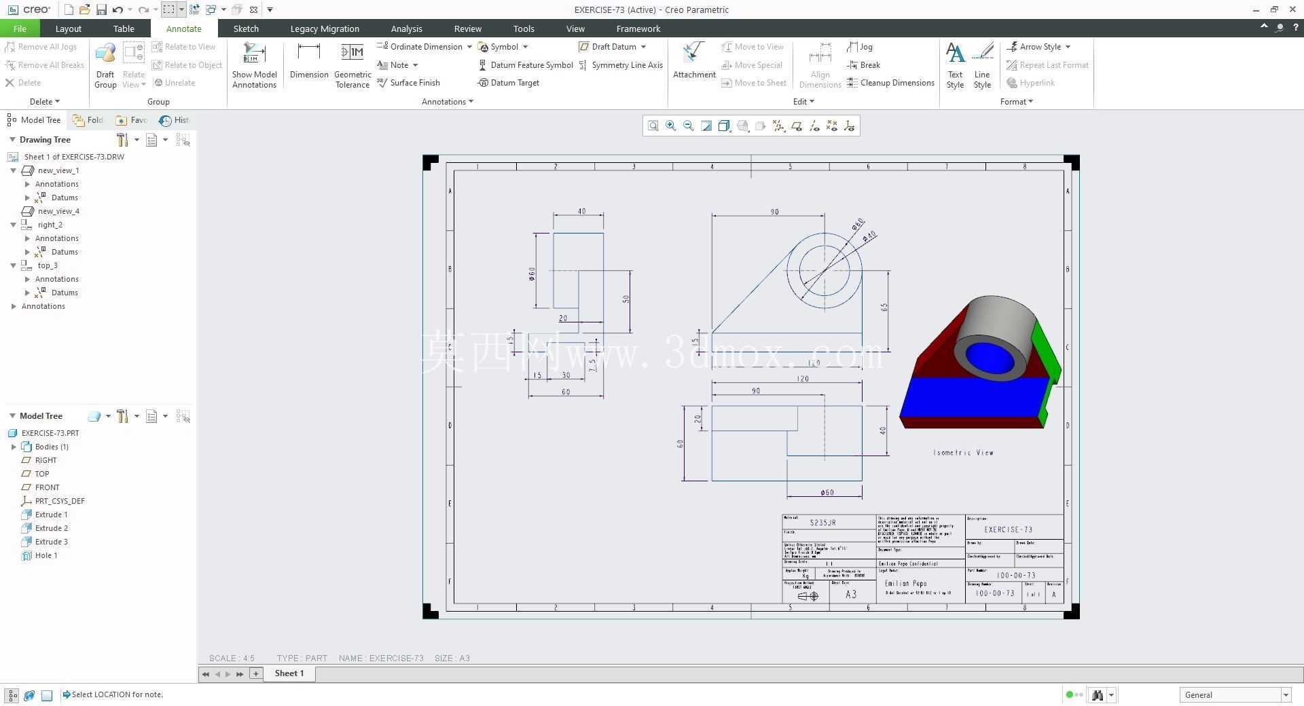The width and height of the screenshot is (1304, 706).
Task: Switch to the Sketch ribbon tab
Action: 246,29
